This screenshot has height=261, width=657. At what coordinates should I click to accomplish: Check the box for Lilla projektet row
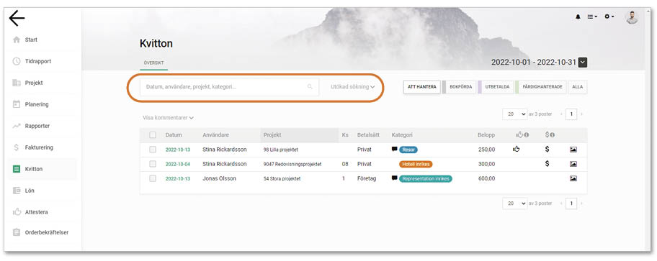click(x=153, y=150)
